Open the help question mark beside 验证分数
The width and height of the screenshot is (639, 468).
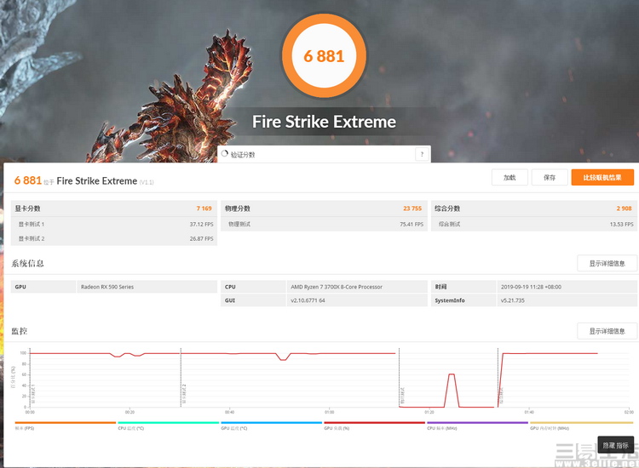coord(422,154)
